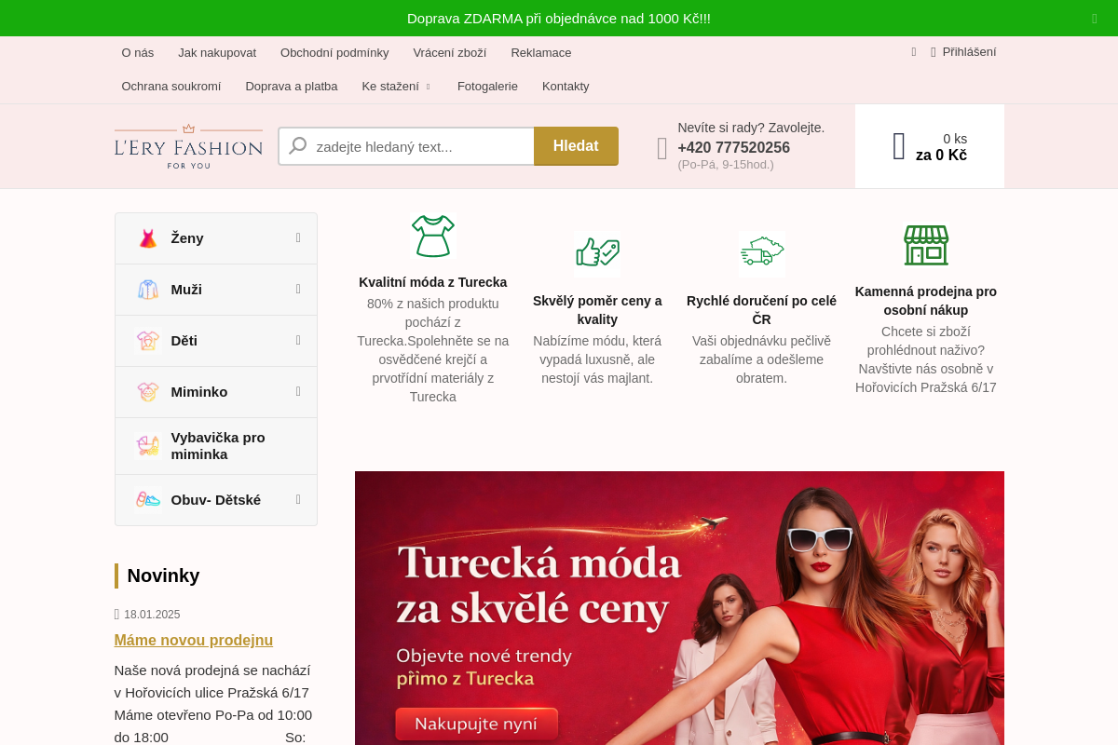Click the phone icon next to +420 777520256

661,148
